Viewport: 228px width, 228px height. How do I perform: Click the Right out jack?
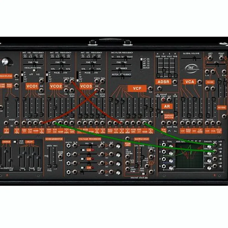point(221,58)
